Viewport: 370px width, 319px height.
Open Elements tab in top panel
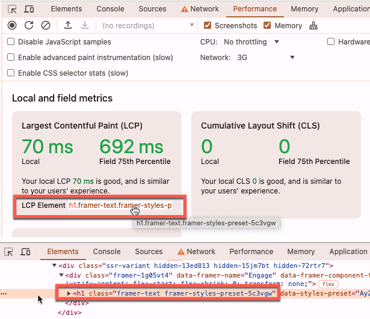(66, 9)
